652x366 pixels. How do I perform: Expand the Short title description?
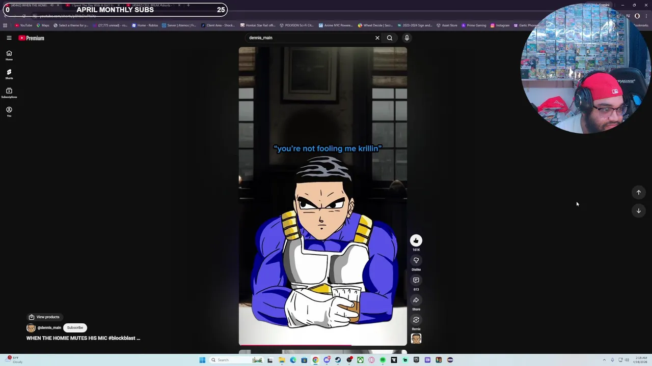pyautogui.click(x=83, y=338)
